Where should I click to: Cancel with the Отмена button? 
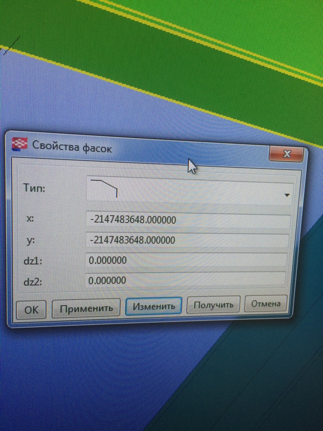[266, 303]
